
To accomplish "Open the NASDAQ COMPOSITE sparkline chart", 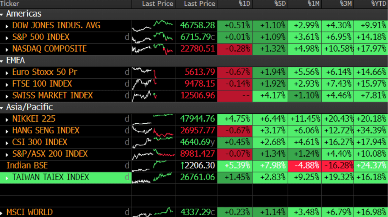I will pyautogui.click(x=153, y=49).
